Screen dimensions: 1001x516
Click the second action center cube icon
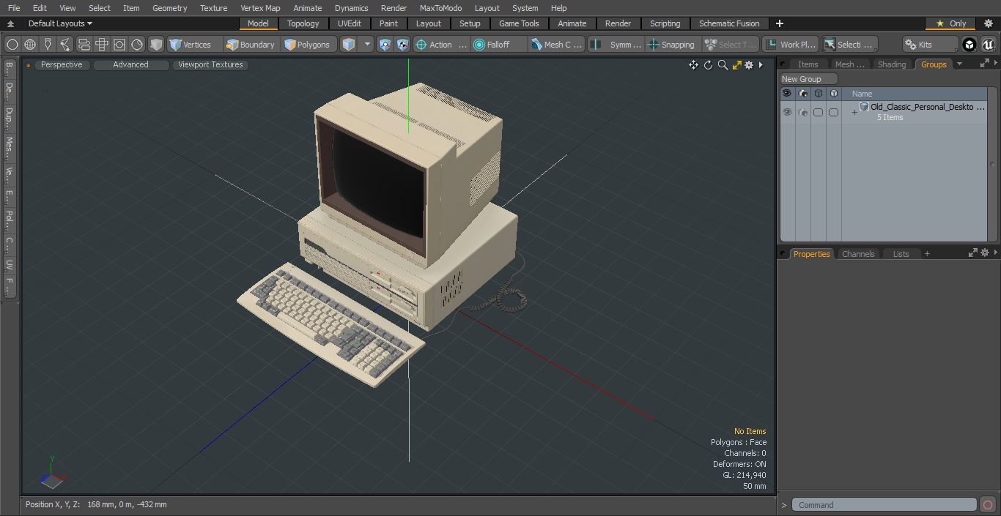click(402, 45)
